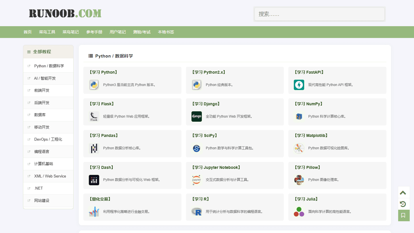Screen dimensions: 414x233
Task: Open the Julia three-dots logo icon
Action: click(299, 212)
